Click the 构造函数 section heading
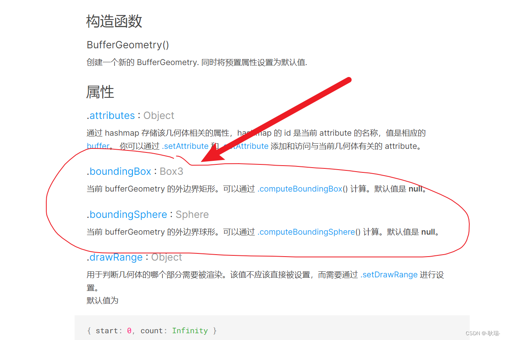 point(114,21)
